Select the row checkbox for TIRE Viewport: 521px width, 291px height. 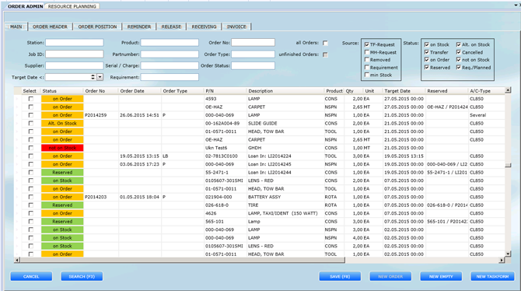31,205
